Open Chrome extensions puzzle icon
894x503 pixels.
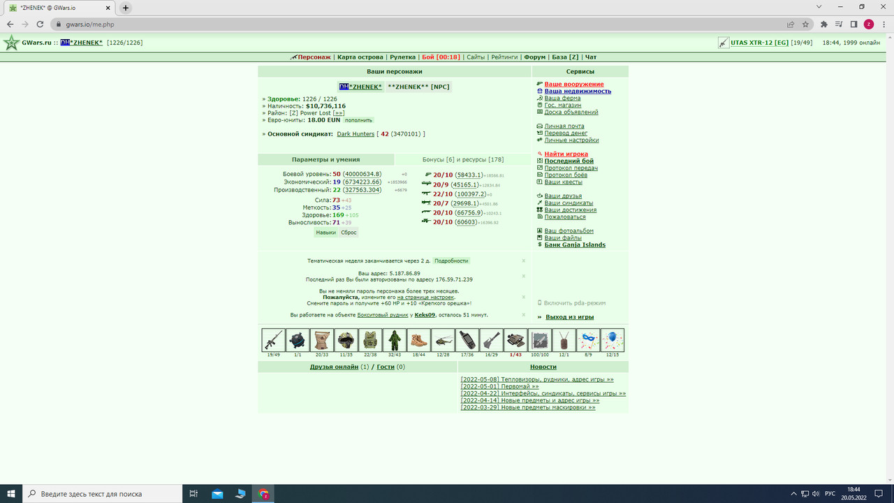pos(823,24)
